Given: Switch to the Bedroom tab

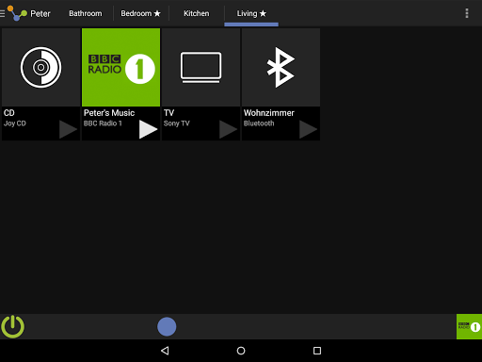Looking at the screenshot, I should [140, 13].
